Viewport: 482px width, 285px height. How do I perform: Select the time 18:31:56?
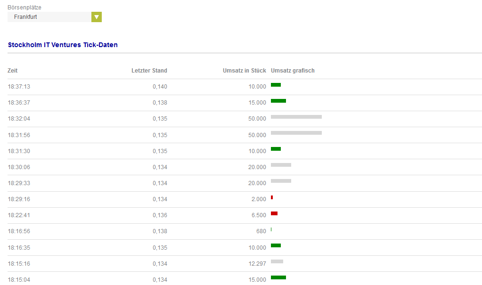pyautogui.click(x=19, y=135)
